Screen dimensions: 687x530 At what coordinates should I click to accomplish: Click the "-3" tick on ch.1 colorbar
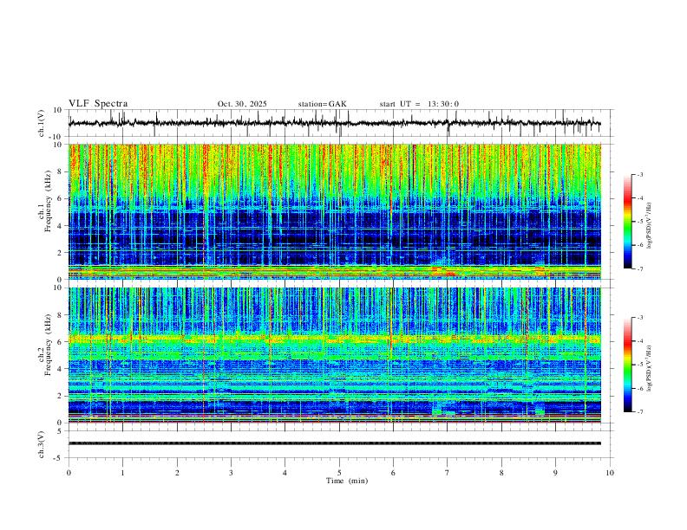(639, 174)
